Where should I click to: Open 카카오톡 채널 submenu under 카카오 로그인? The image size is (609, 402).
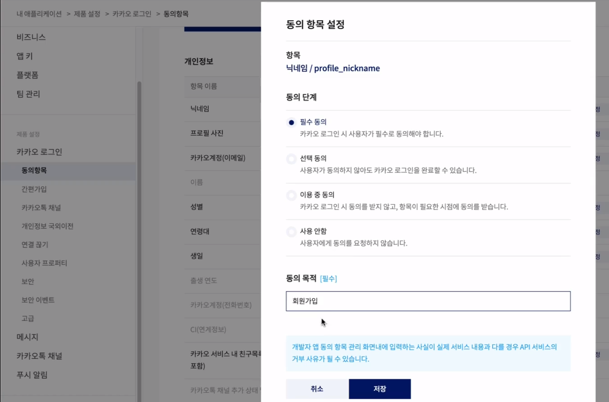pyautogui.click(x=41, y=207)
